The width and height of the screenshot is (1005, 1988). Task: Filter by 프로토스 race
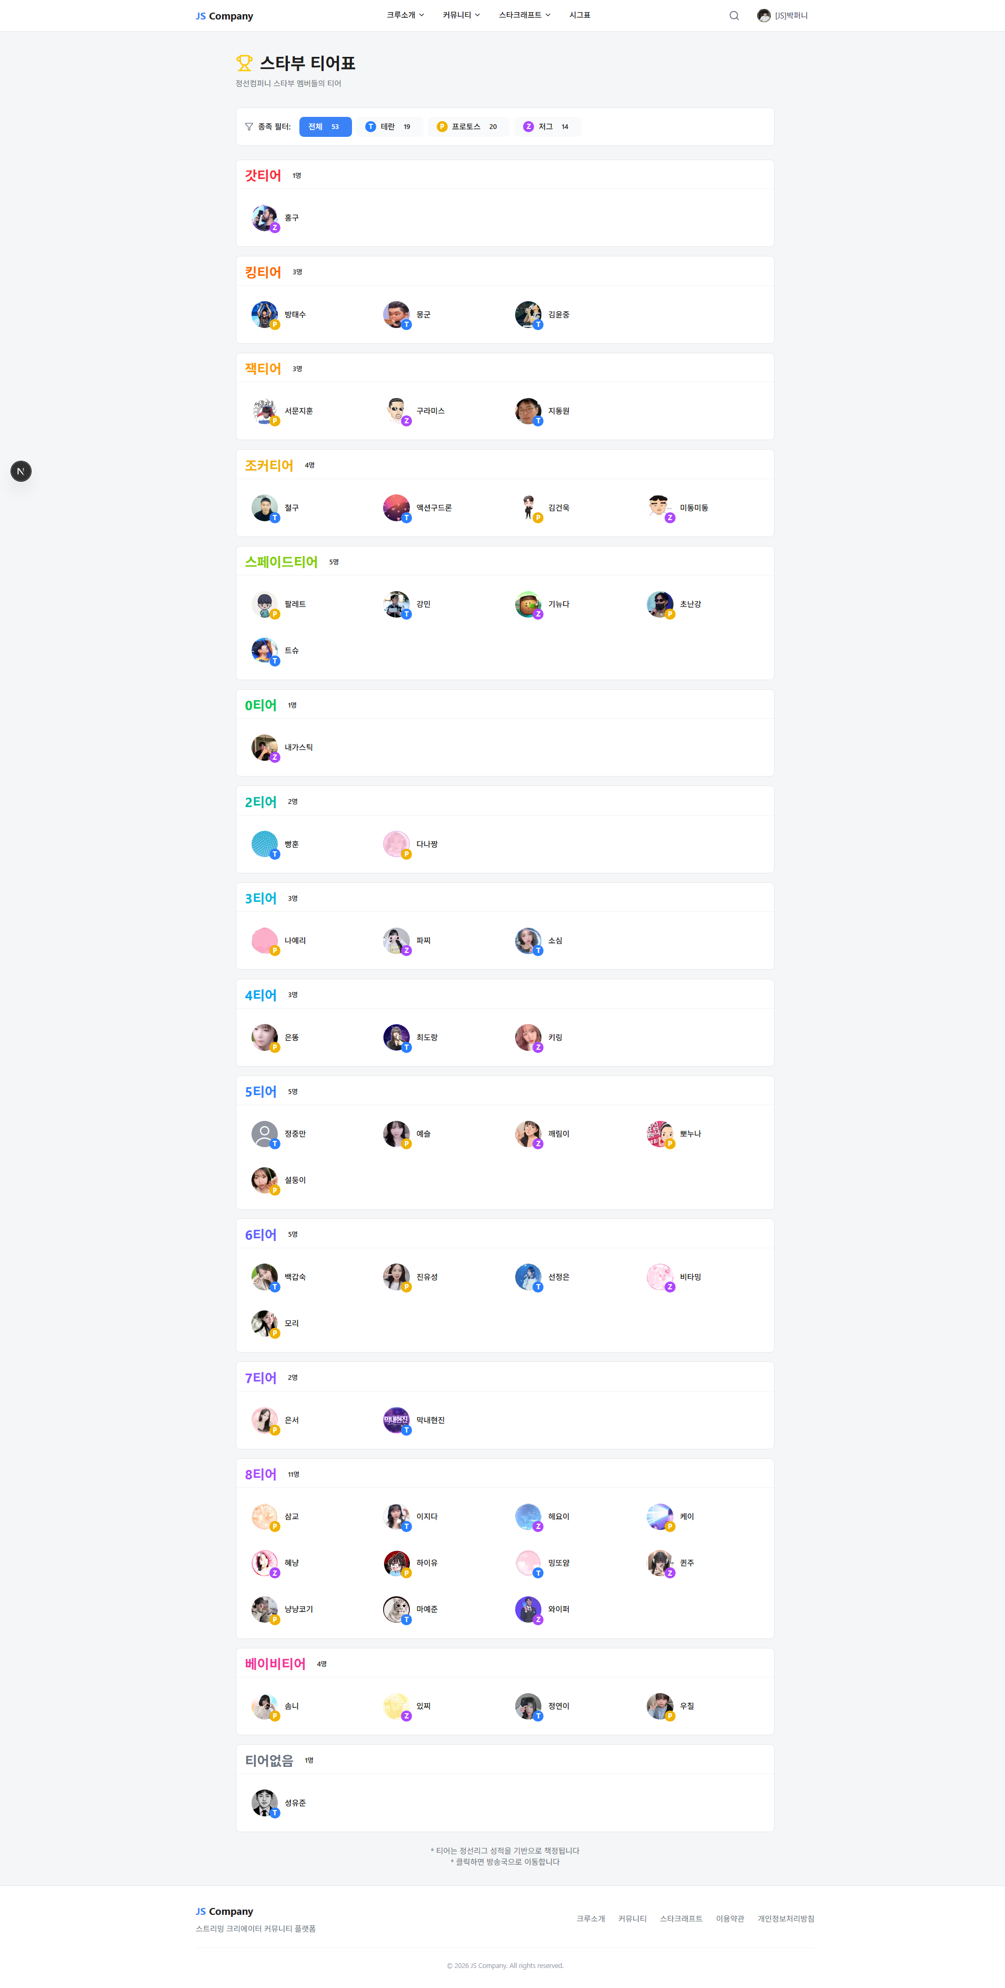467,126
